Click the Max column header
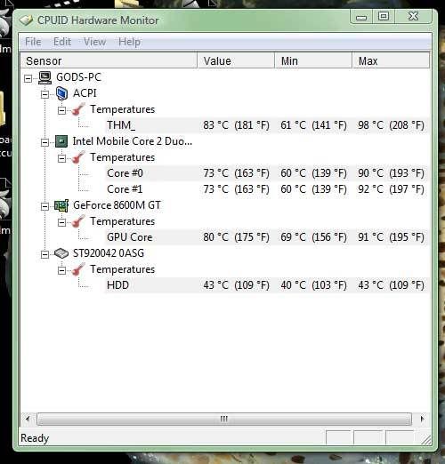Image resolution: width=445 pixels, height=464 pixels. point(391,60)
